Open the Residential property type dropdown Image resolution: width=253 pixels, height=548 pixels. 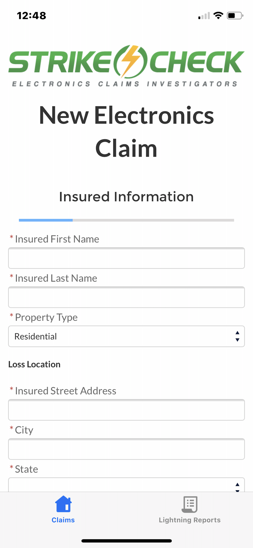coord(127,336)
